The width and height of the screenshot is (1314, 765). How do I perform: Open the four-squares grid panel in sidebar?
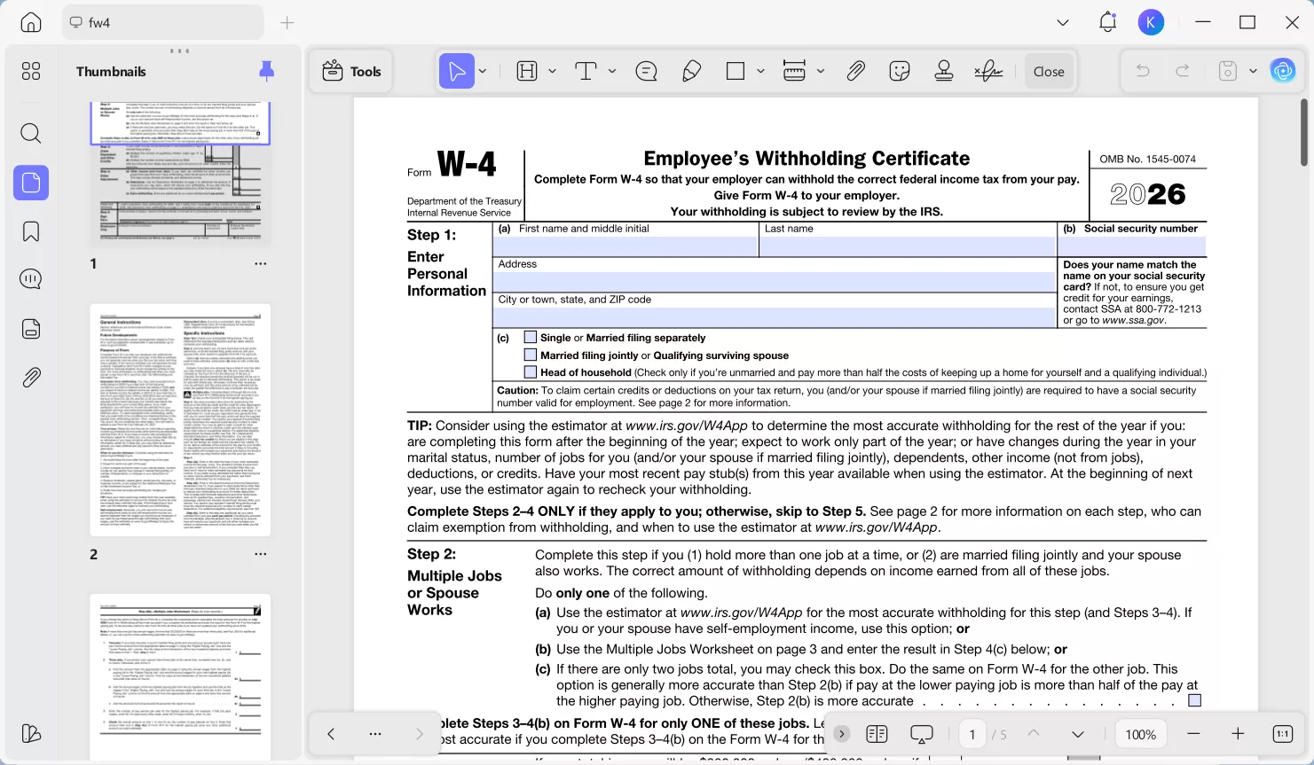[31, 71]
